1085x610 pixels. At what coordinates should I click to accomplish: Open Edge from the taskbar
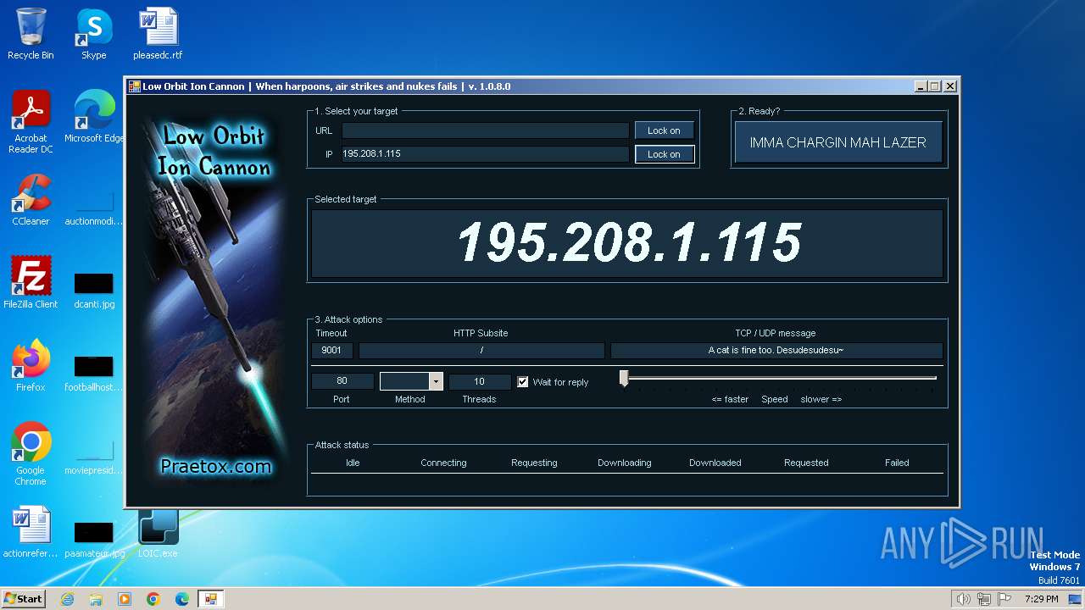(182, 599)
